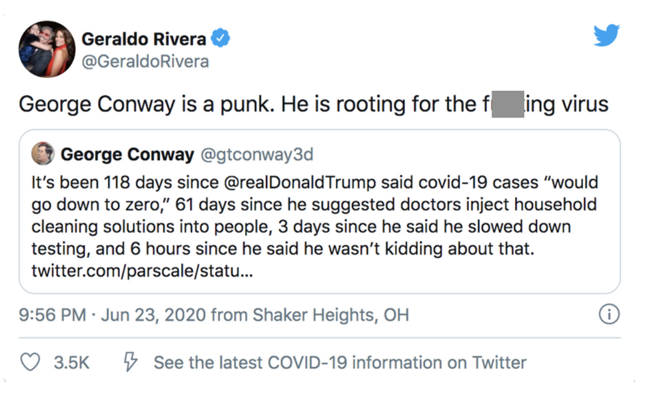
Task: Like the tweet with the heart icon
Action: tap(30, 363)
